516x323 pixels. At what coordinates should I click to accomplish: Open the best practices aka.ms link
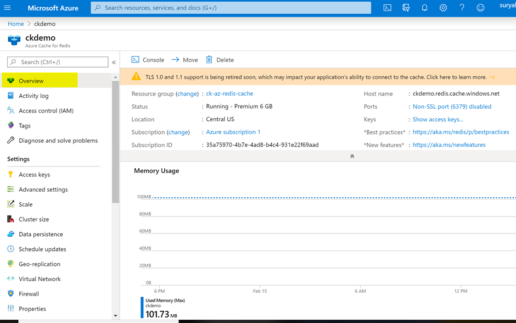461,132
